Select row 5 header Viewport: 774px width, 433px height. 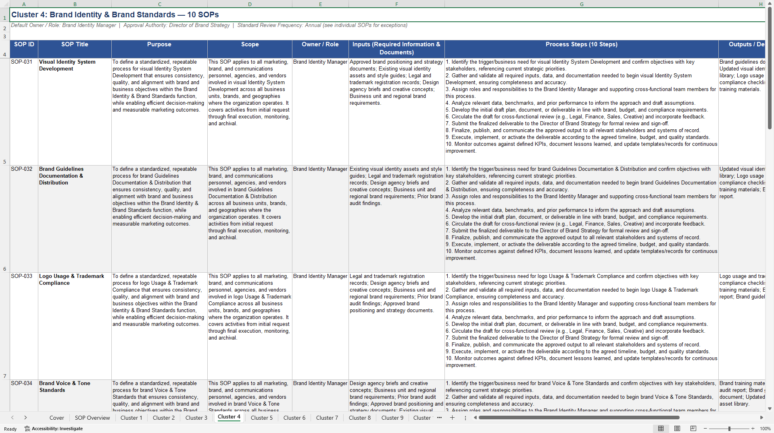pos(4,112)
